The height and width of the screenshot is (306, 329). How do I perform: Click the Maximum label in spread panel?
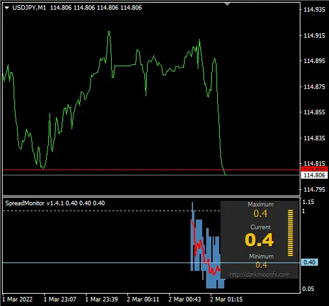coord(261,205)
